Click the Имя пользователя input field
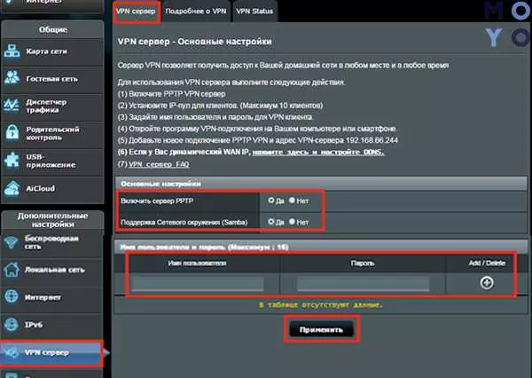 point(198,284)
